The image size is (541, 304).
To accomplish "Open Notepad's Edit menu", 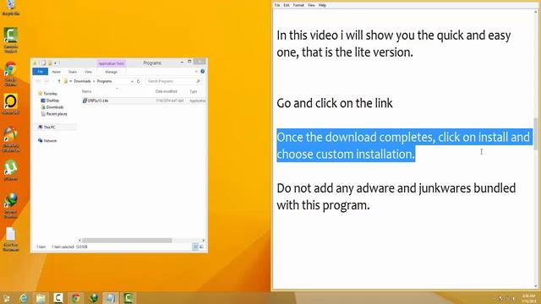I will 287,5.
